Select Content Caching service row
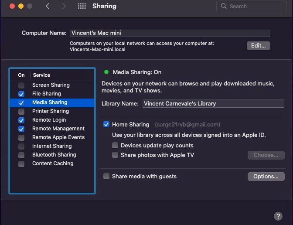This screenshot has width=293, height=225. (52, 164)
